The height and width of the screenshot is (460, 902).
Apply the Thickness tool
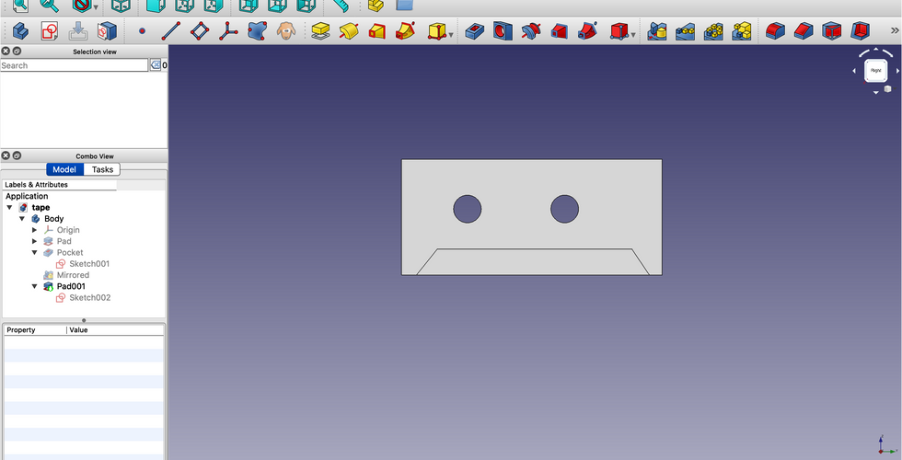[860, 30]
